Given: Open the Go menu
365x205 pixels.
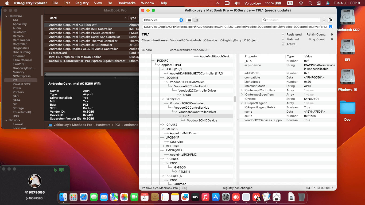Looking at the screenshot, I should coord(110,3).
